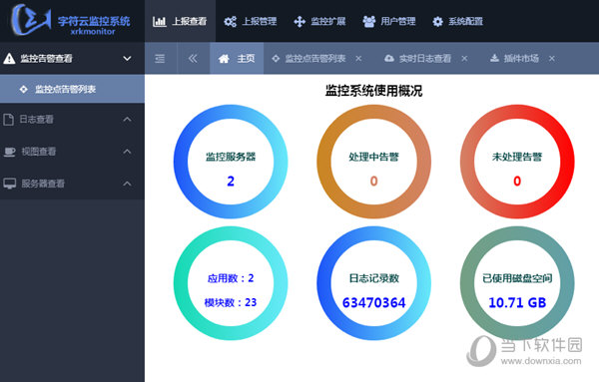This screenshot has width=599, height=382.
Task: Click the gear icon beside 系统配置
Action: [438, 21]
